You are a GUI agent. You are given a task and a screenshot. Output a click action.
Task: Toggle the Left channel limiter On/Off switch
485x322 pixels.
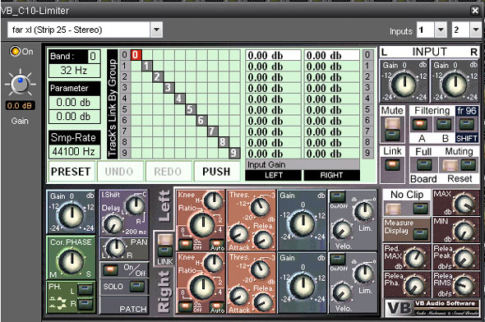(x=338, y=197)
